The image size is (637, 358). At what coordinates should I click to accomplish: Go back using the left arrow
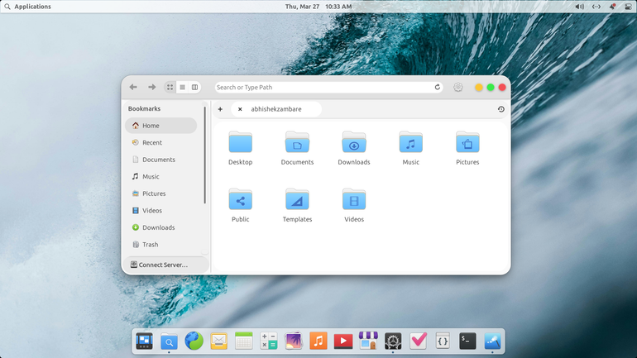(x=133, y=88)
